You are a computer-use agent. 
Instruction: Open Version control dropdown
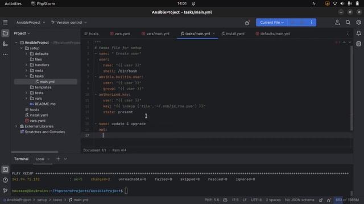click(69, 23)
